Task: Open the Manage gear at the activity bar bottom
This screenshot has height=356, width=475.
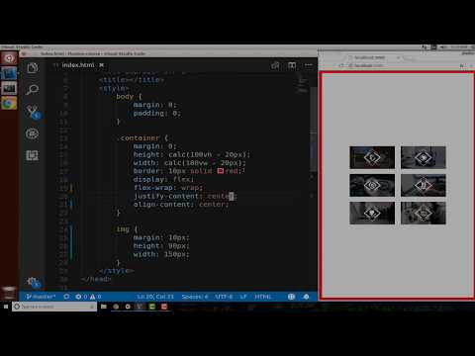Action: (x=33, y=282)
